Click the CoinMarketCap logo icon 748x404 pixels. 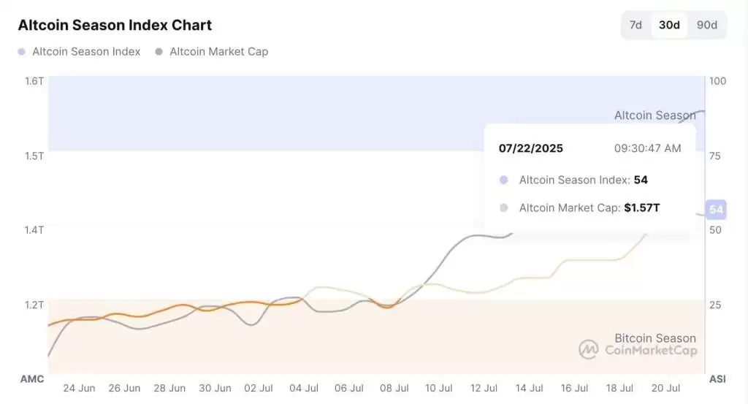[589, 349]
